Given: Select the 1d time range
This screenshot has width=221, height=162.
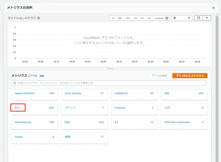Looking at the screenshot, I should [135, 18].
